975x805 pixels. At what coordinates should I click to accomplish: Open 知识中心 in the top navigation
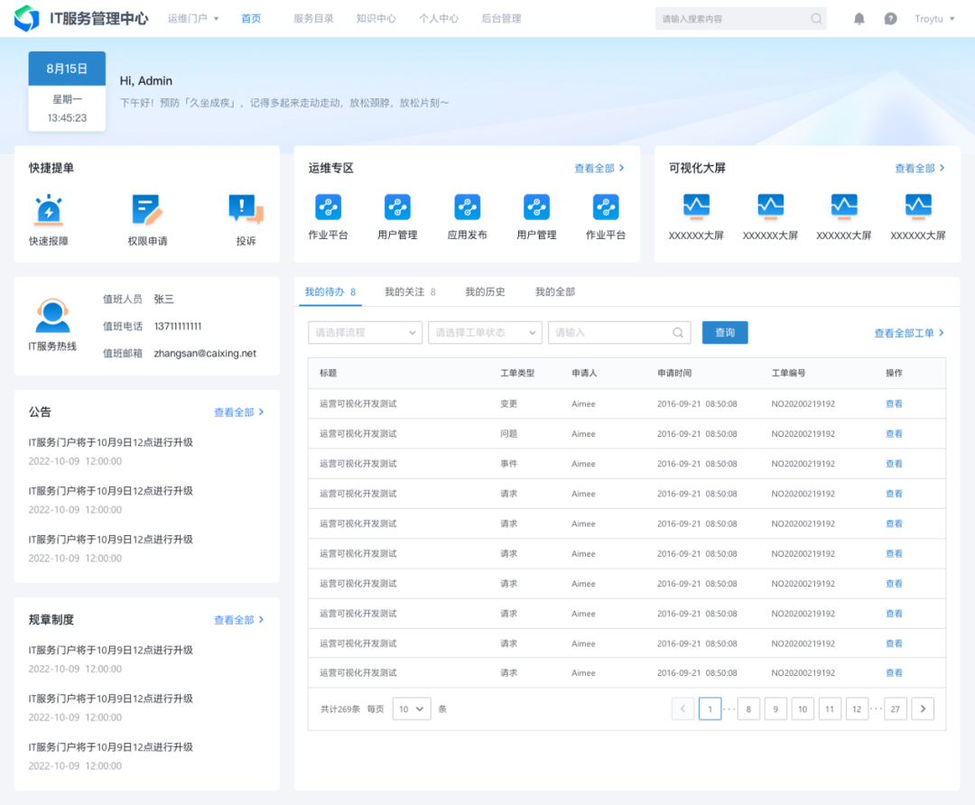[376, 19]
